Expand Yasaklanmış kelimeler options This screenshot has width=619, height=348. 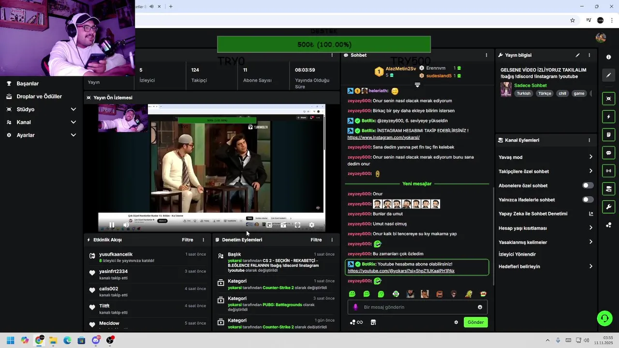coord(545,242)
